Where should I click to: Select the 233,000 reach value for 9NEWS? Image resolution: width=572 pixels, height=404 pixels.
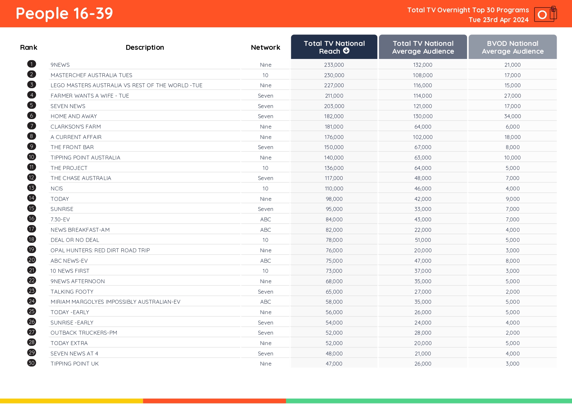pos(334,64)
